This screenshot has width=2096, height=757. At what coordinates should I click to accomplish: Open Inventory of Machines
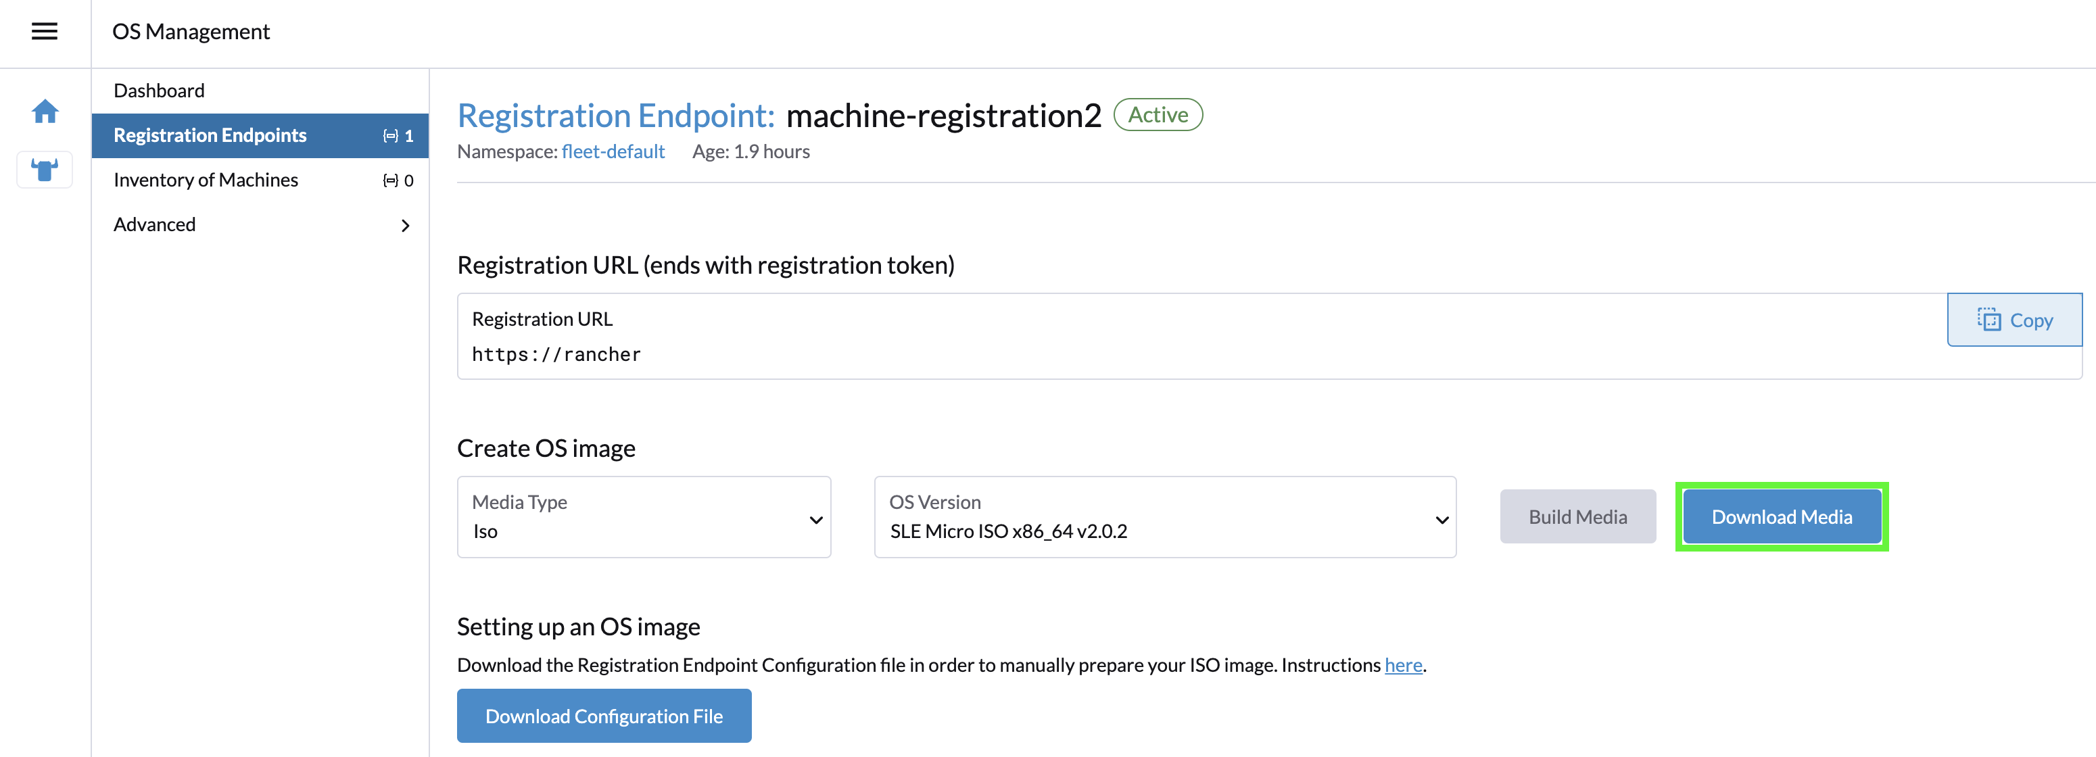(x=206, y=180)
